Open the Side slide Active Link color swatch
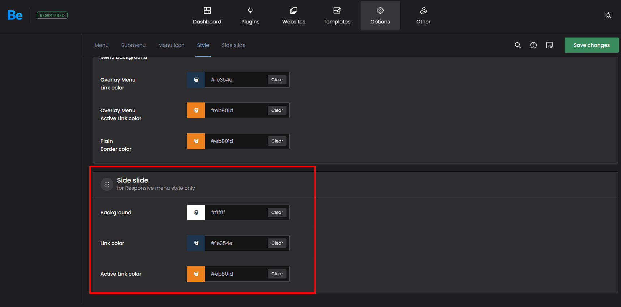Screen dimensions: 621x307 point(196,274)
